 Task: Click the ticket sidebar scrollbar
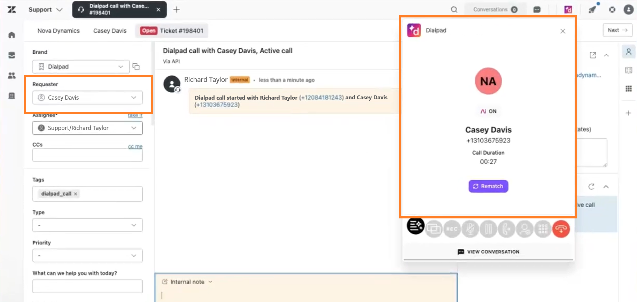point(152,84)
